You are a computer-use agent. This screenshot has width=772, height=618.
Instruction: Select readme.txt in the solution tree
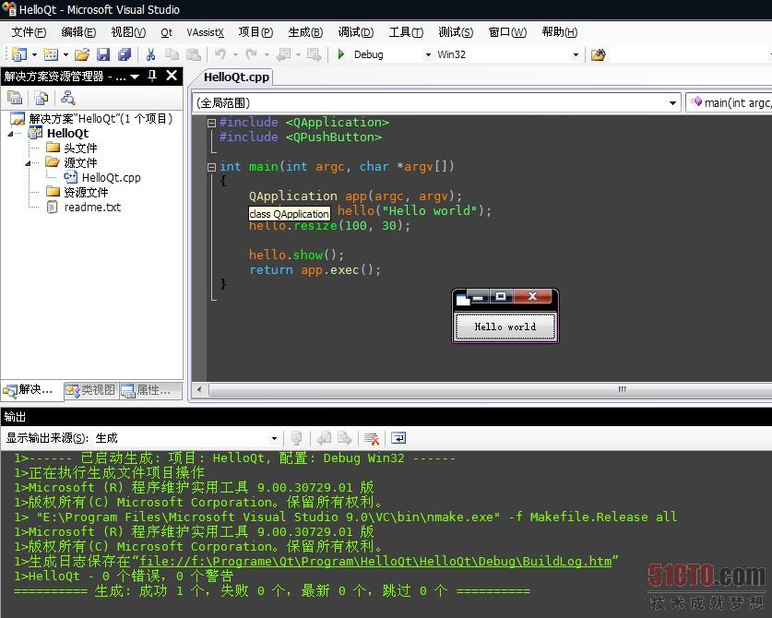(92, 208)
